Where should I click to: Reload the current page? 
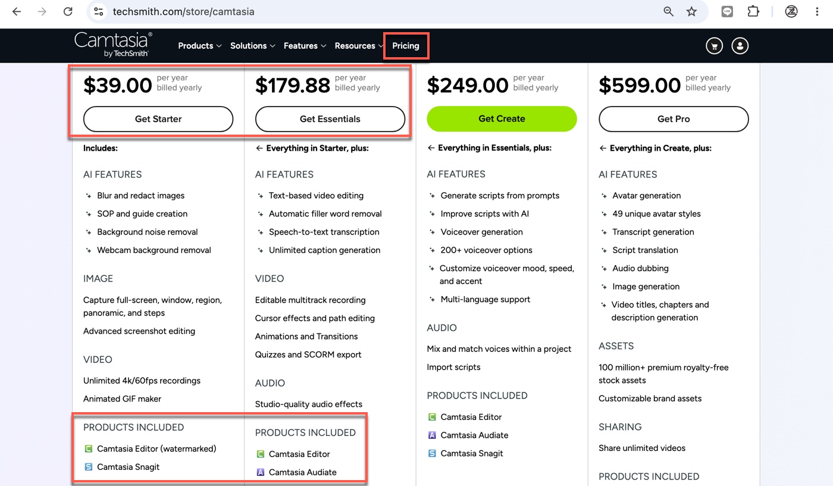(x=68, y=11)
